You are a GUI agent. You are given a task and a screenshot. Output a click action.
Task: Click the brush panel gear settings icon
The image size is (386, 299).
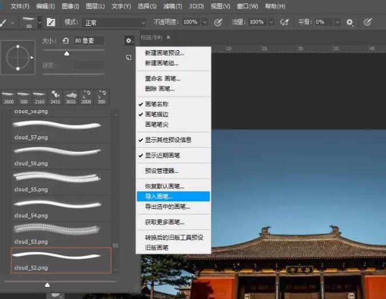click(x=129, y=41)
